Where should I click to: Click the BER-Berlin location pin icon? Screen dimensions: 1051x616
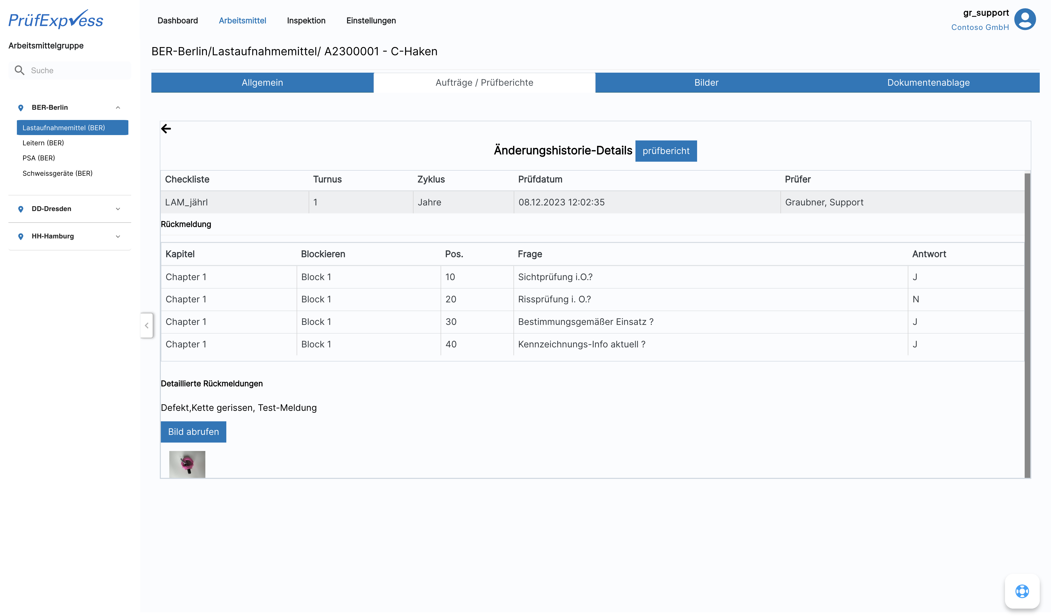(21, 108)
